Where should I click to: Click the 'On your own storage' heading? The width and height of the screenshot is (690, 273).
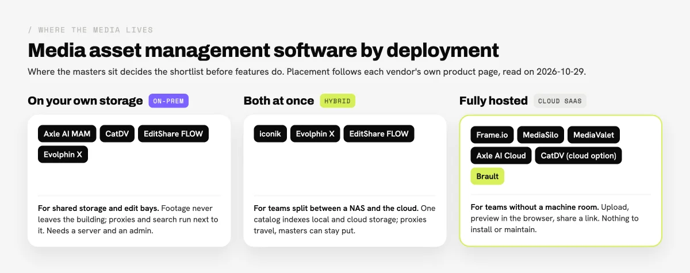coord(85,101)
